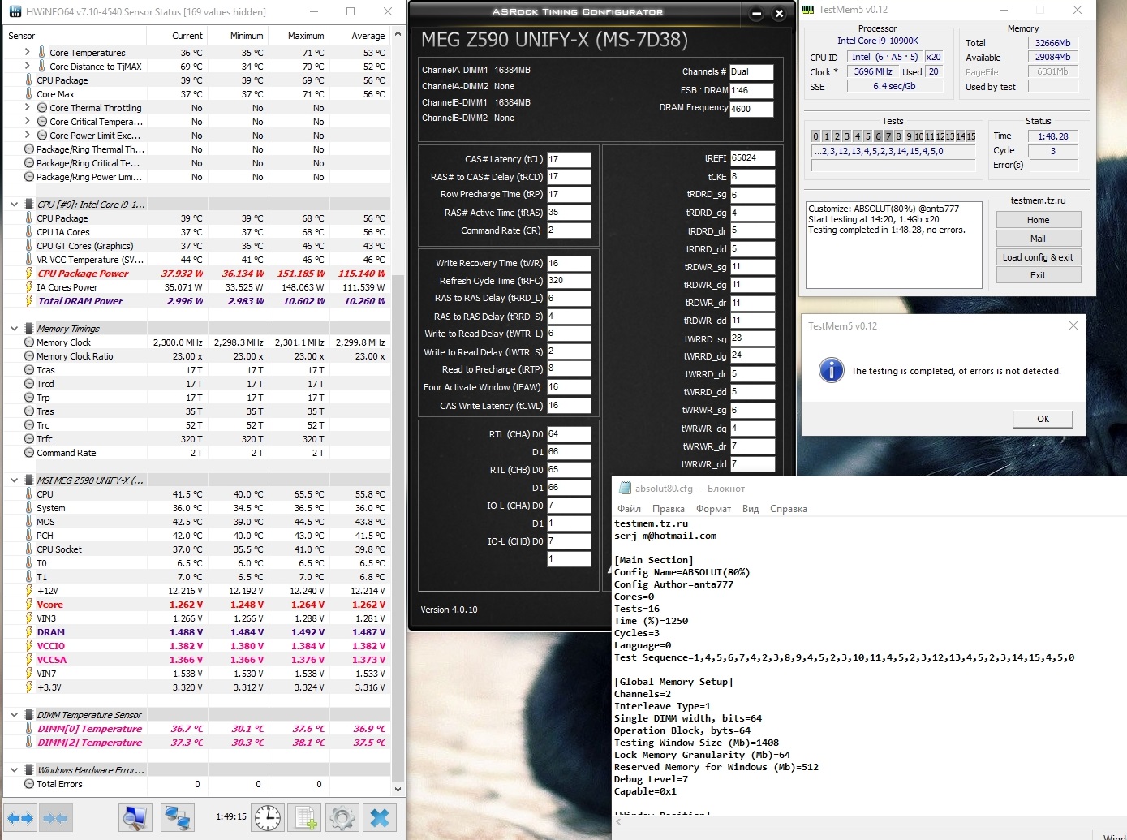1127x840 pixels.
Task: Confirm the testing completed dialog with OK
Action: click(x=1043, y=419)
